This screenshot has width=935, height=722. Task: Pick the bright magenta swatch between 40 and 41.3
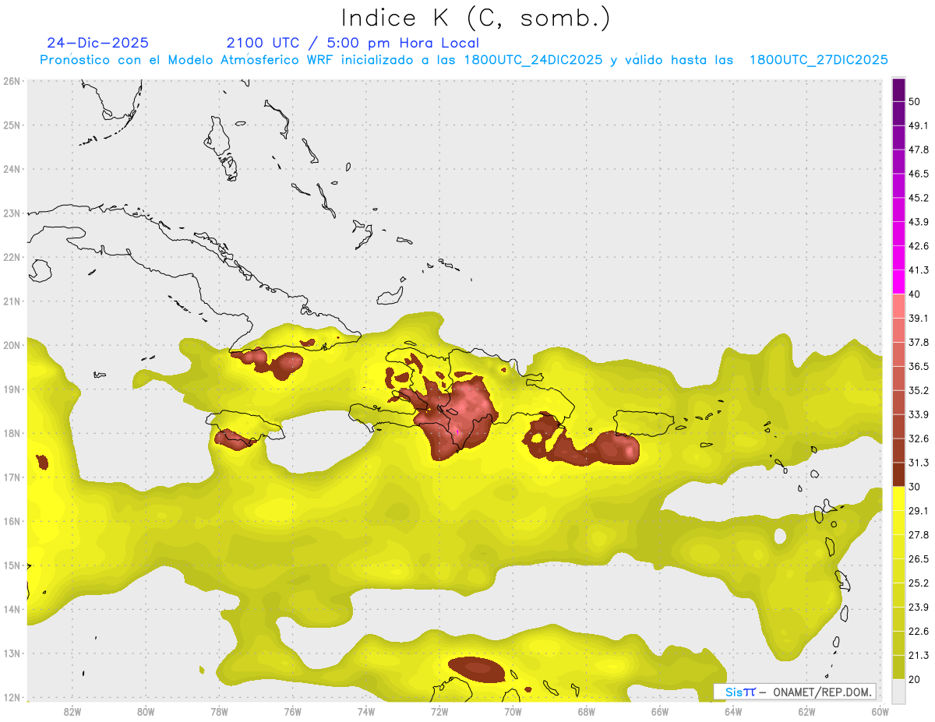point(898,282)
